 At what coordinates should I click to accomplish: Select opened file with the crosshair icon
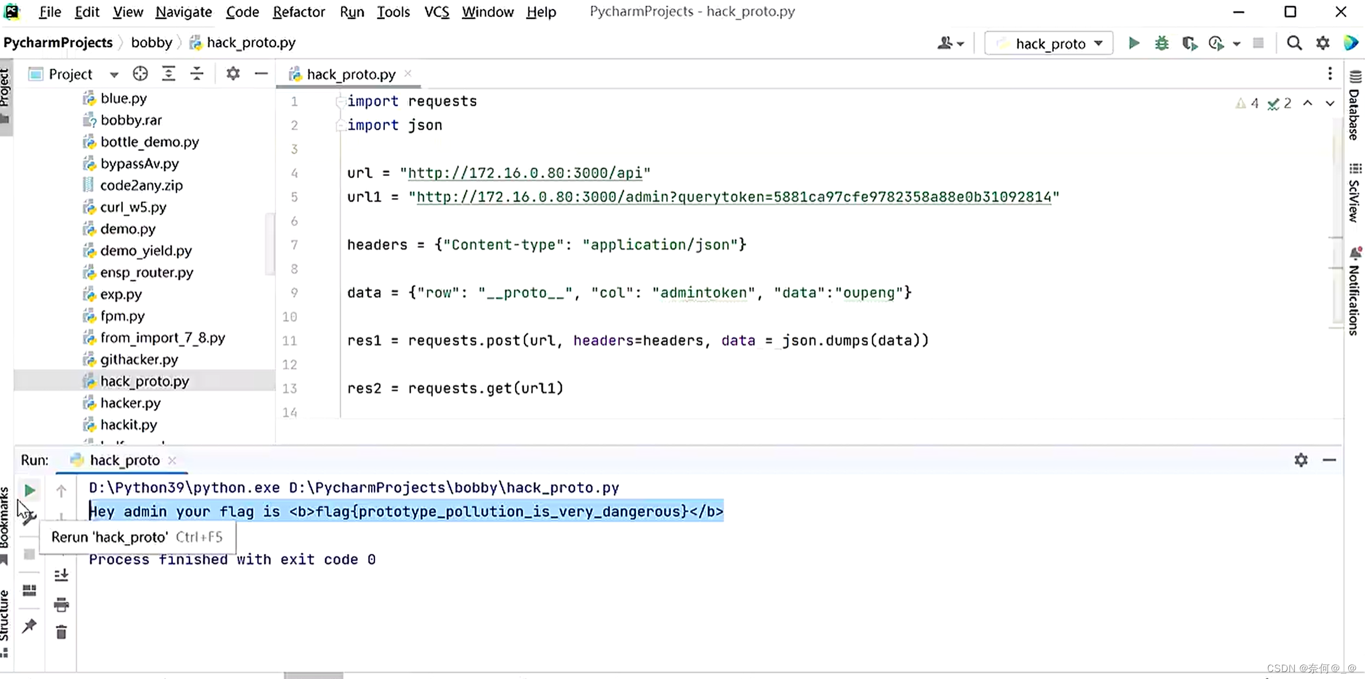[x=140, y=74]
